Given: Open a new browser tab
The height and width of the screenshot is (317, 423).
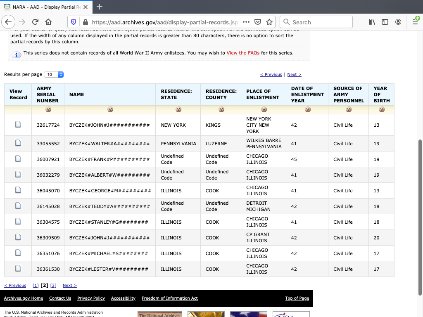Looking at the screenshot, I should coord(99,7).
